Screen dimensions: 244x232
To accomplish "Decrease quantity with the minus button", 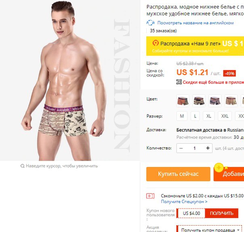I will 181,148.
